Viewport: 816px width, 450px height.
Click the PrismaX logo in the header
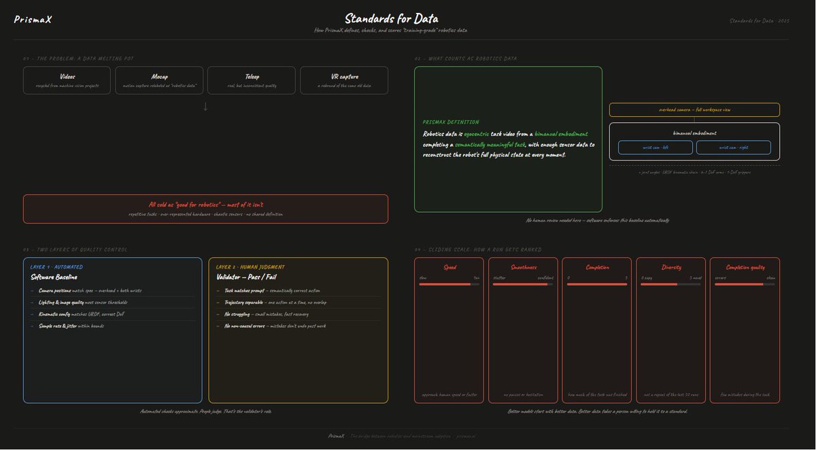[33, 20]
